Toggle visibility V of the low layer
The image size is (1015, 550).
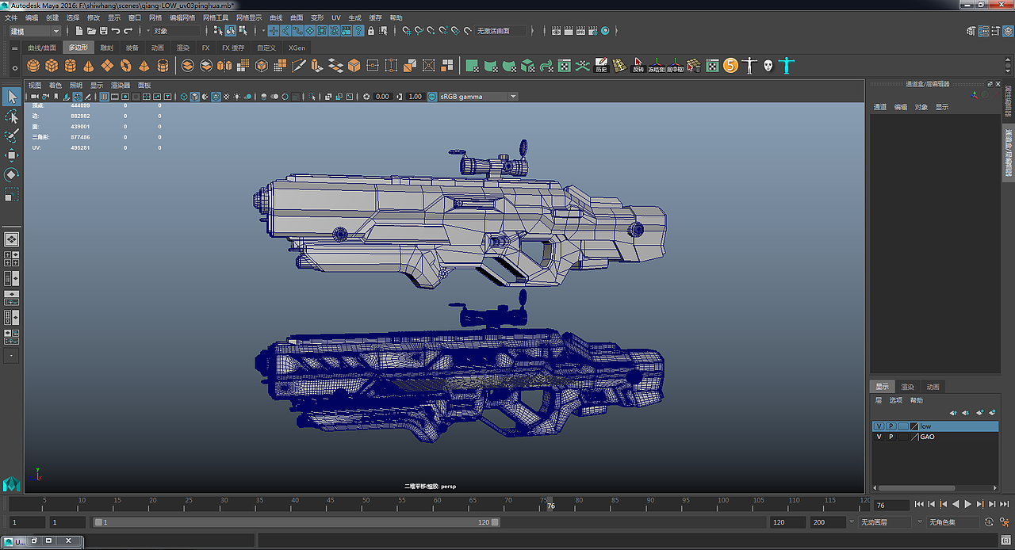(x=879, y=426)
